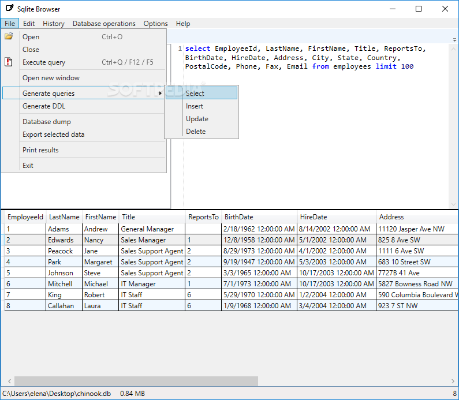This screenshot has width=459, height=400.
Task: Select cell "1/2/2004 12:00:00 AM"
Action: pos(337,294)
